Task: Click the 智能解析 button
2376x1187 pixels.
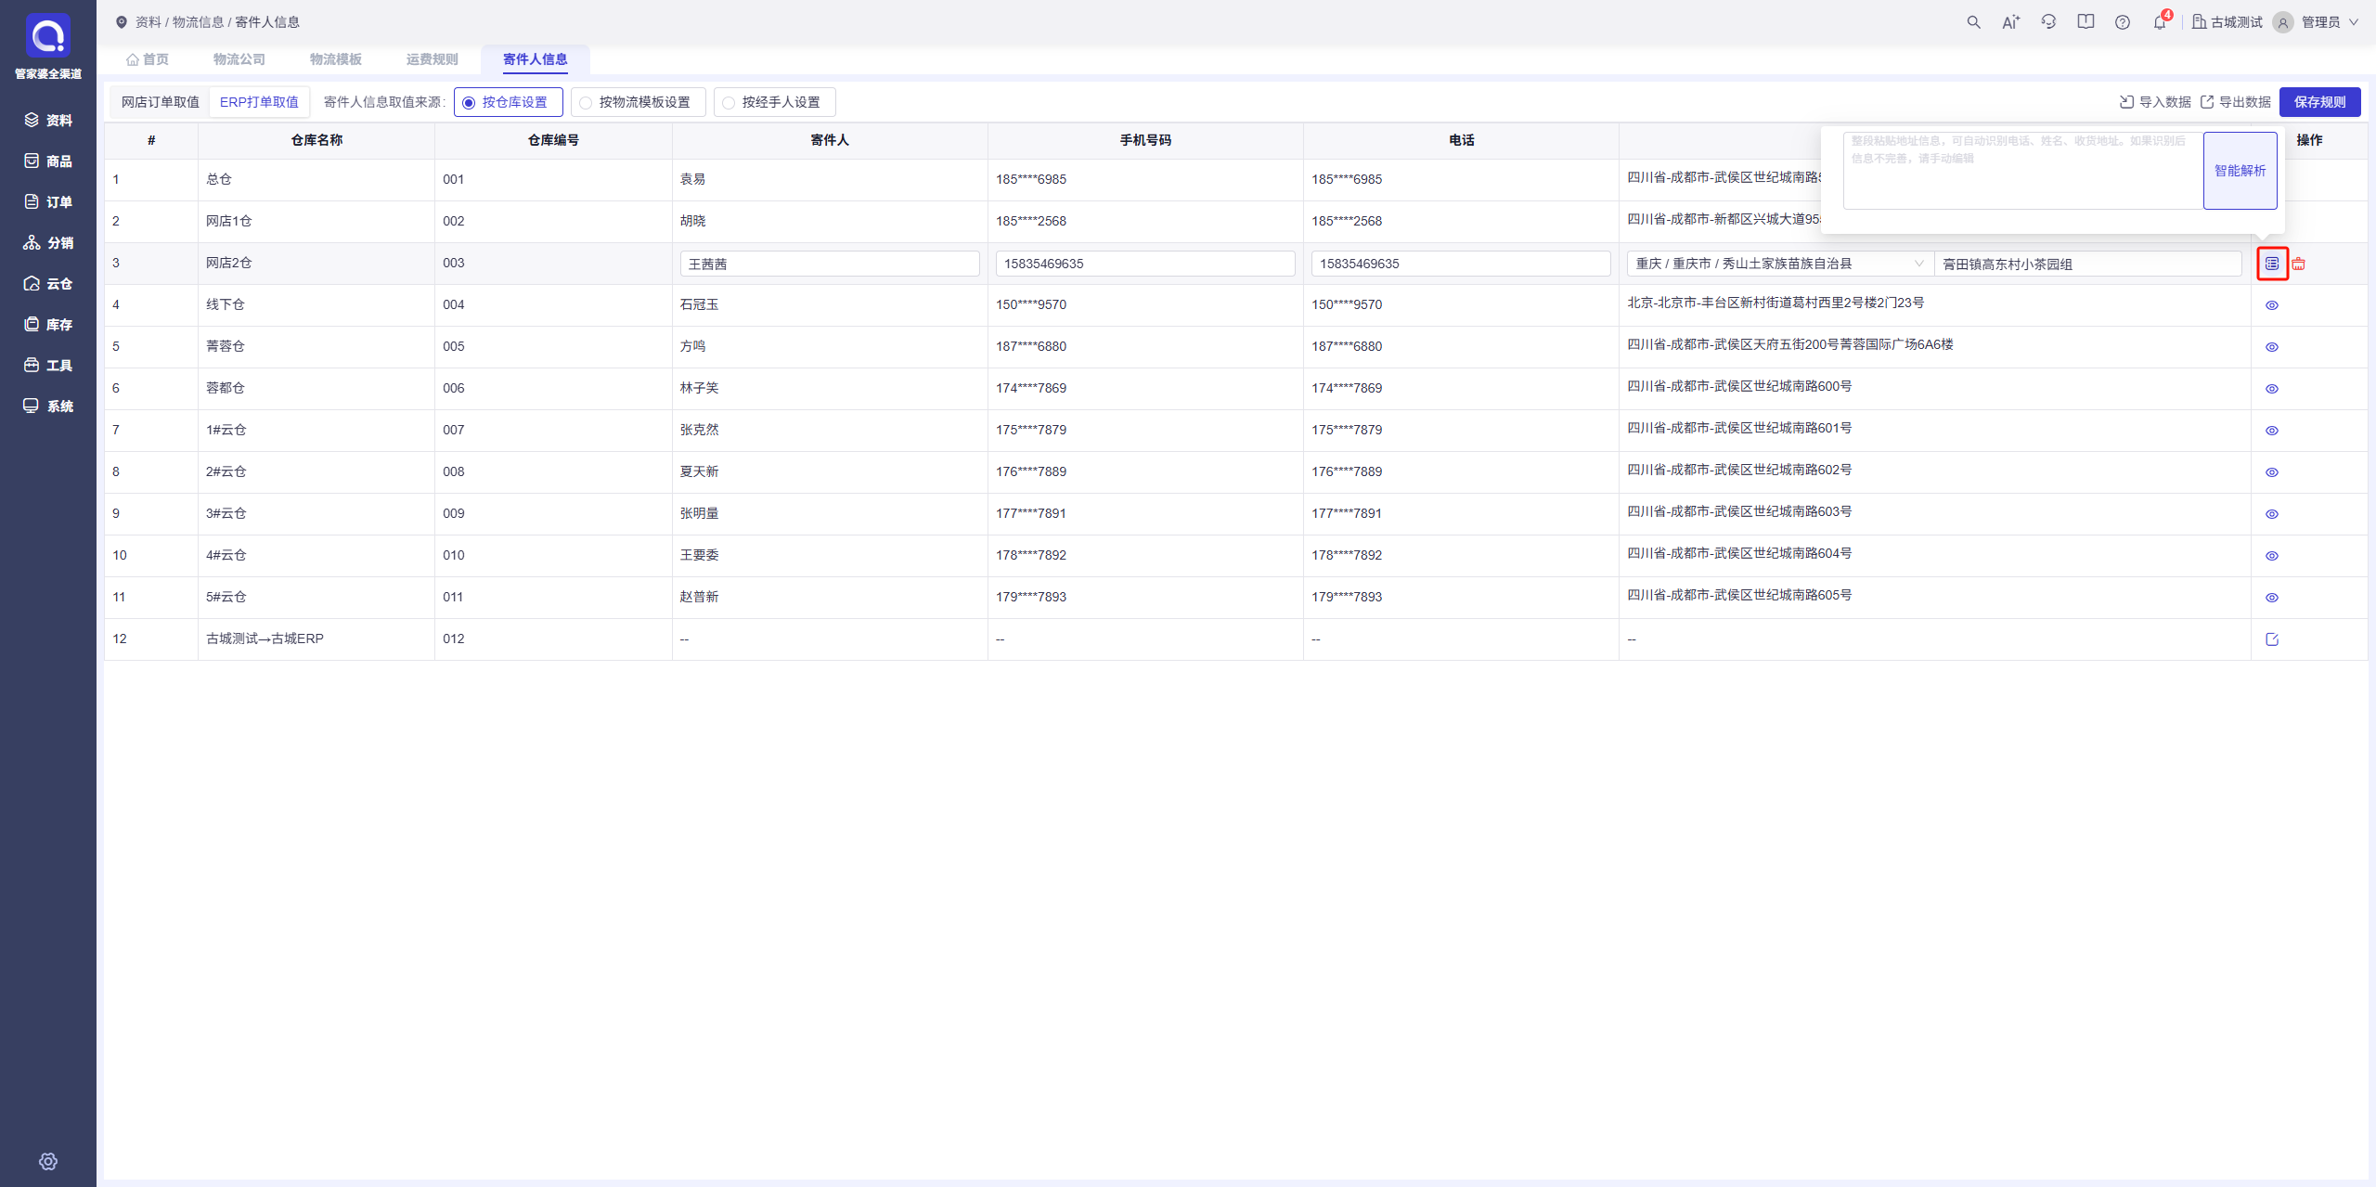Action: 2240,171
